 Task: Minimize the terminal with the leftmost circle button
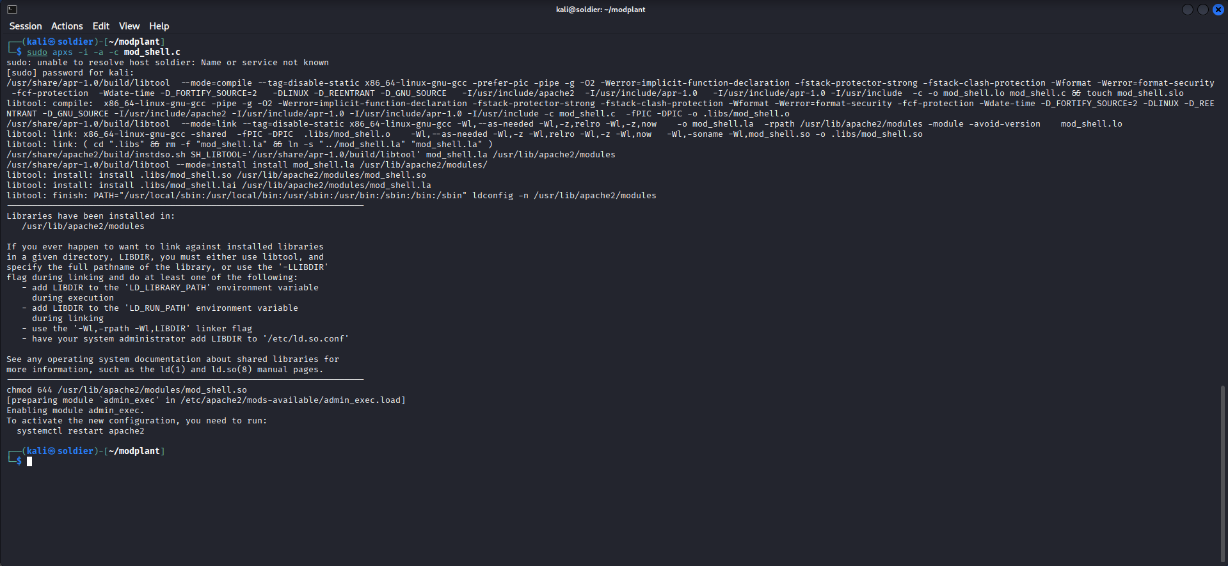(1188, 10)
